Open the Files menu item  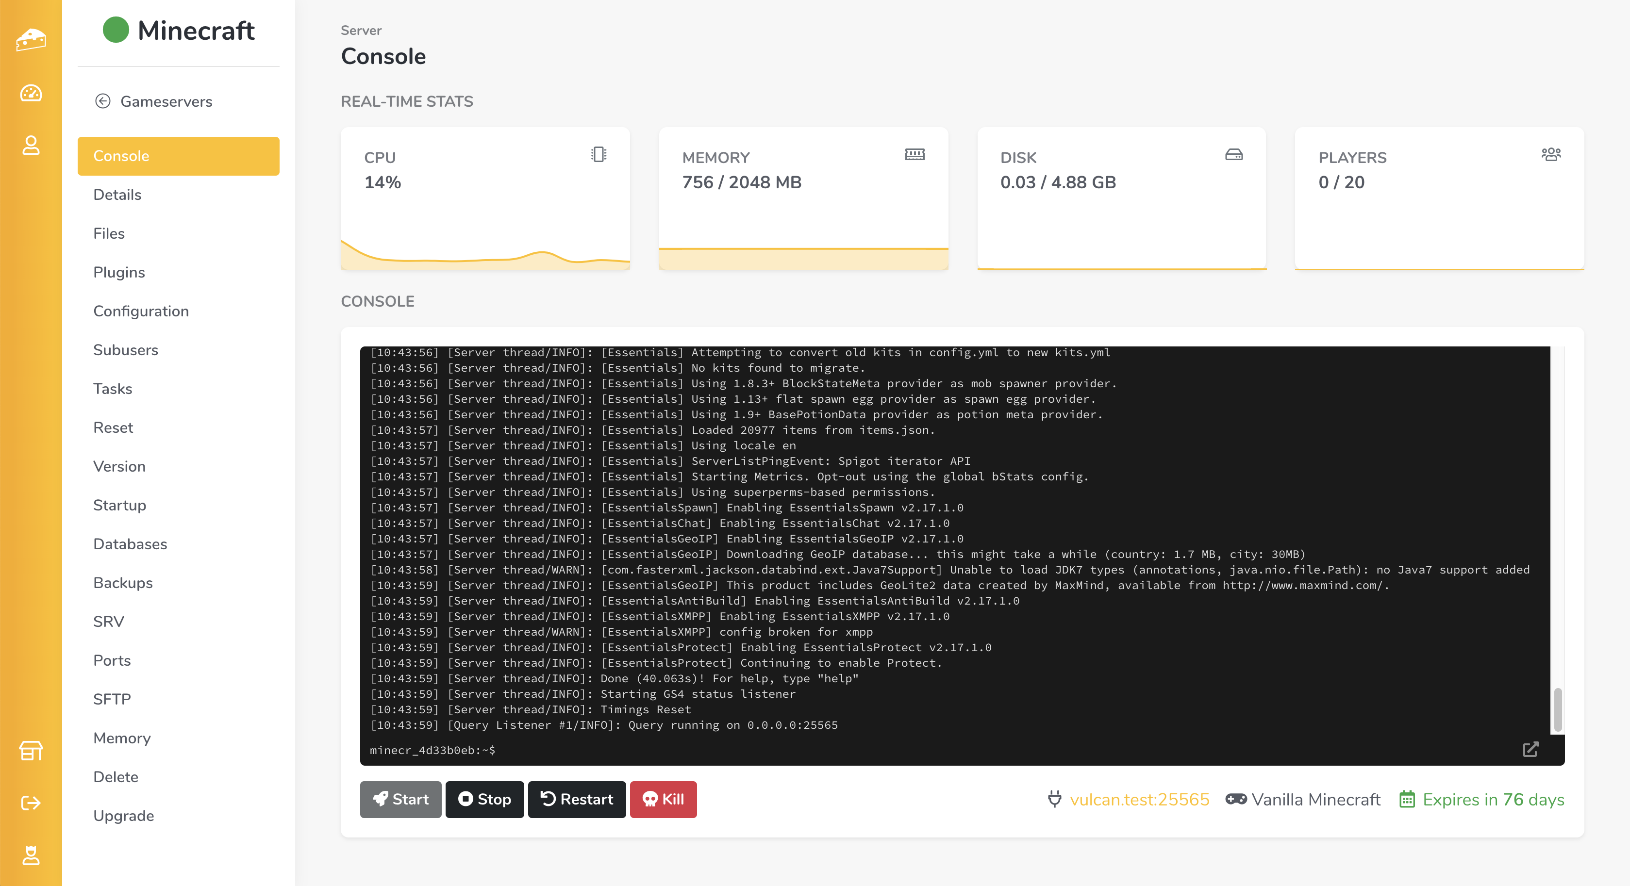pyautogui.click(x=109, y=233)
